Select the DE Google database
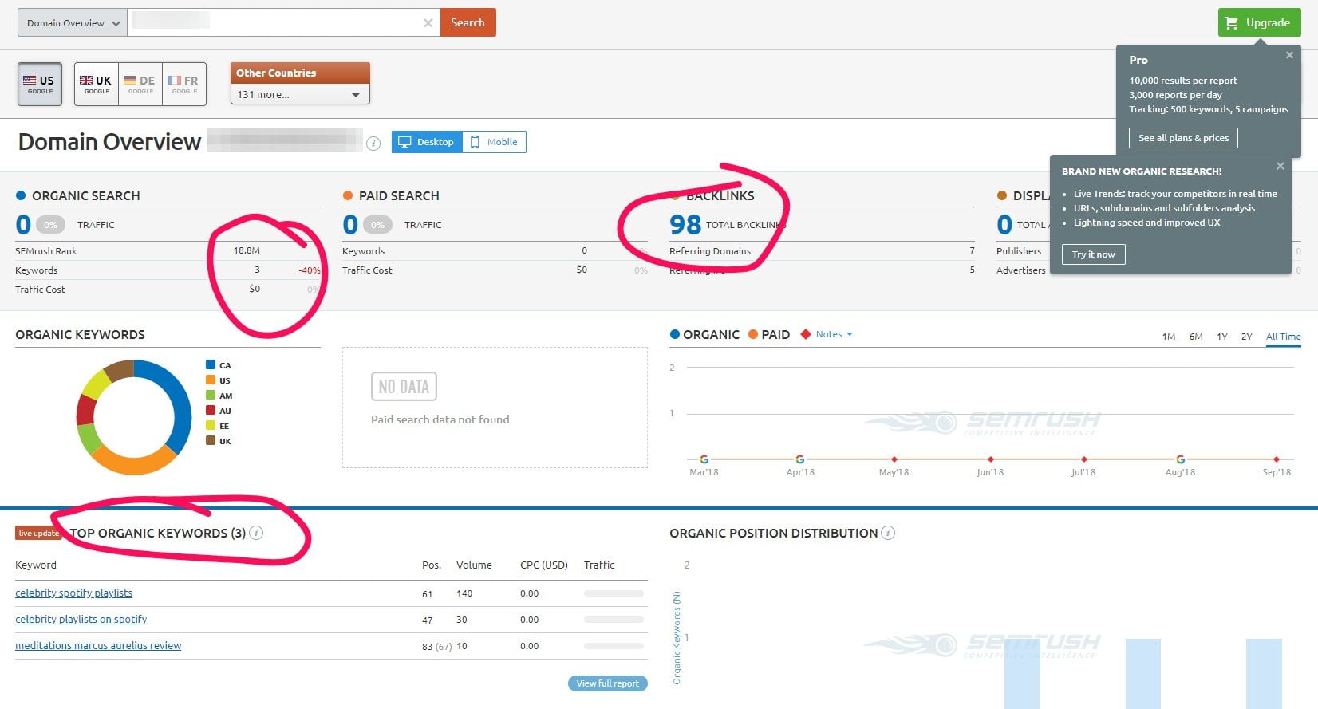1318x709 pixels. coord(140,84)
